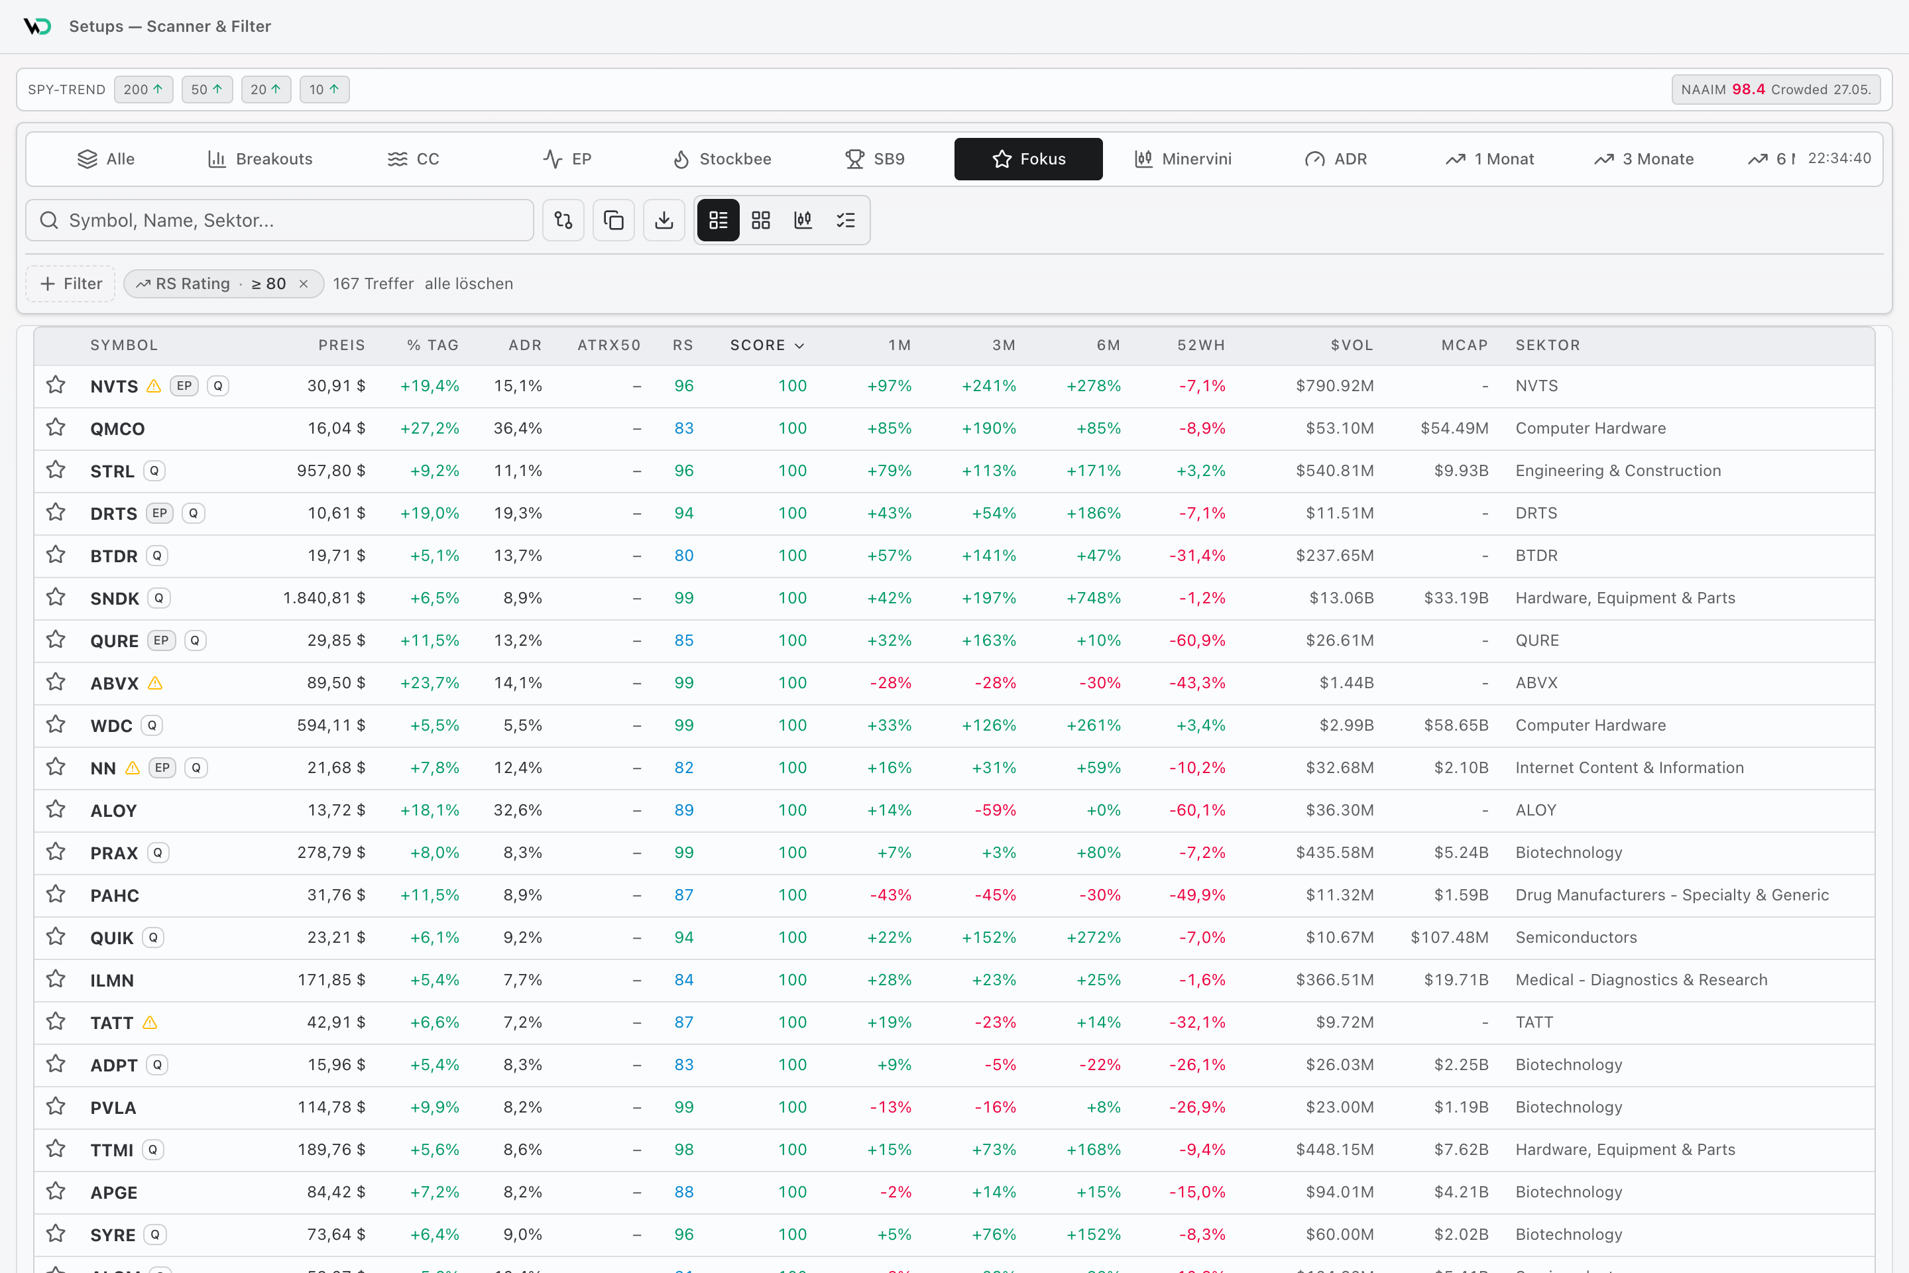Click the warning icon on ABVX row

point(155,684)
